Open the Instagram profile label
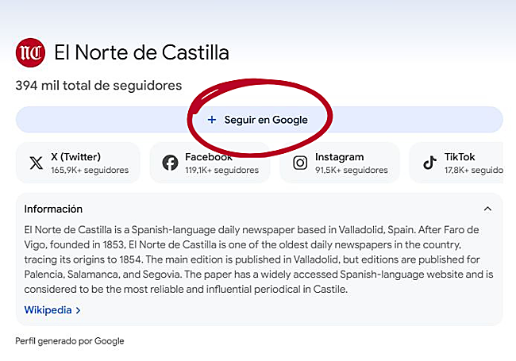The width and height of the screenshot is (516, 361). click(339, 157)
